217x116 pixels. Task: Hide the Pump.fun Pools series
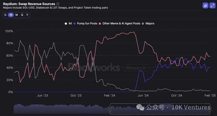click(85, 23)
